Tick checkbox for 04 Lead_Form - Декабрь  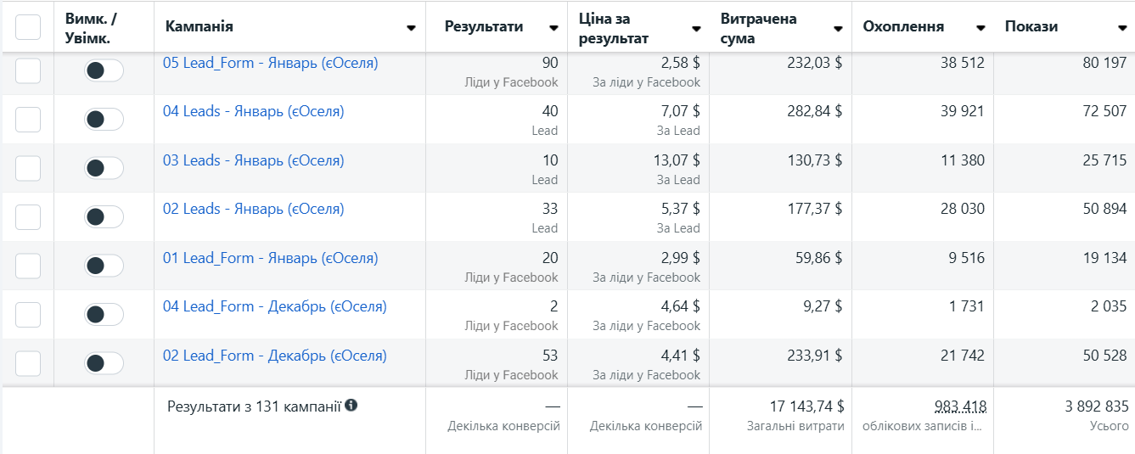28,315
